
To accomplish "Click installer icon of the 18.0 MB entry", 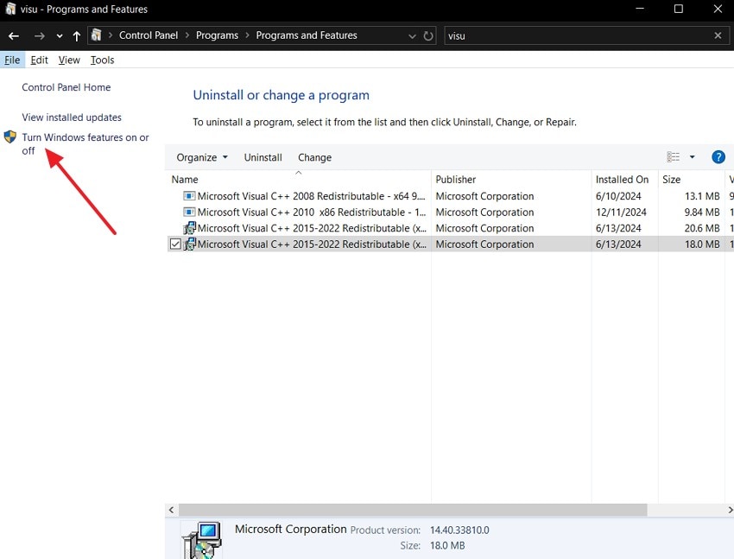I will coord(190,244).
